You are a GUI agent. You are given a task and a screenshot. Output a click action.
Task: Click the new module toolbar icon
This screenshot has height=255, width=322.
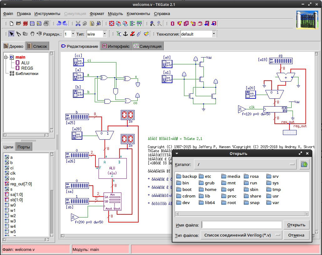click(172, 23)
